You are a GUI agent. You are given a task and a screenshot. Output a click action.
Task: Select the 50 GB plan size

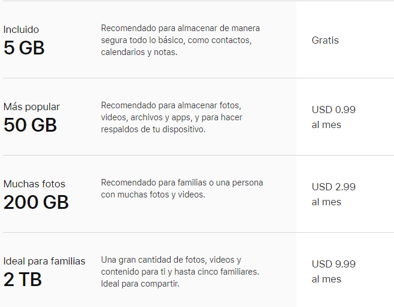(30, 124)
